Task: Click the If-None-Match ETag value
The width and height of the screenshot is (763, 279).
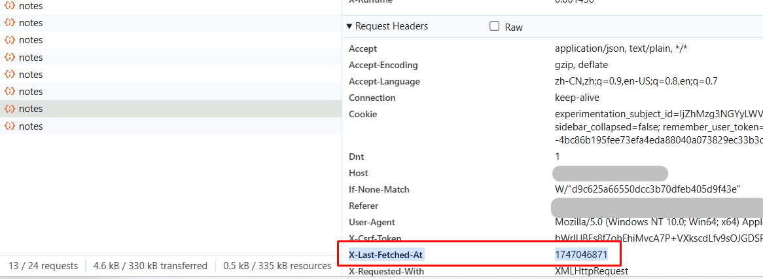Action: point(647,189)
